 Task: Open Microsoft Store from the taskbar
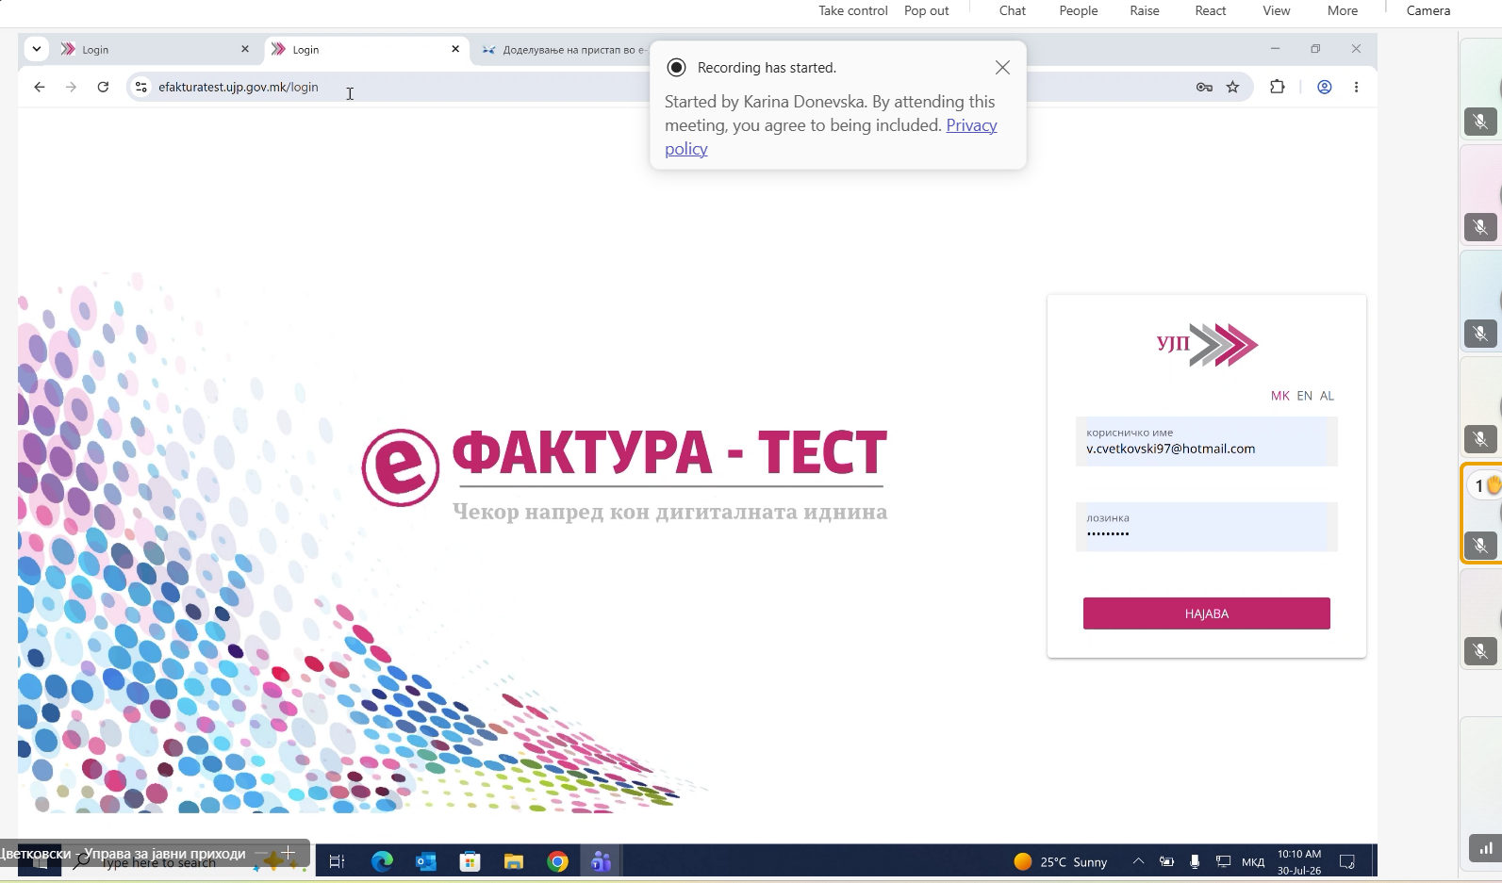coord(470,861)
